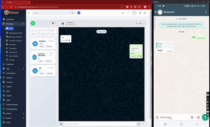The height and width of the screenshot is (127, 210).
Task: Reply arrow on the 'Hello' message
Action: click(x=139, y=56)
